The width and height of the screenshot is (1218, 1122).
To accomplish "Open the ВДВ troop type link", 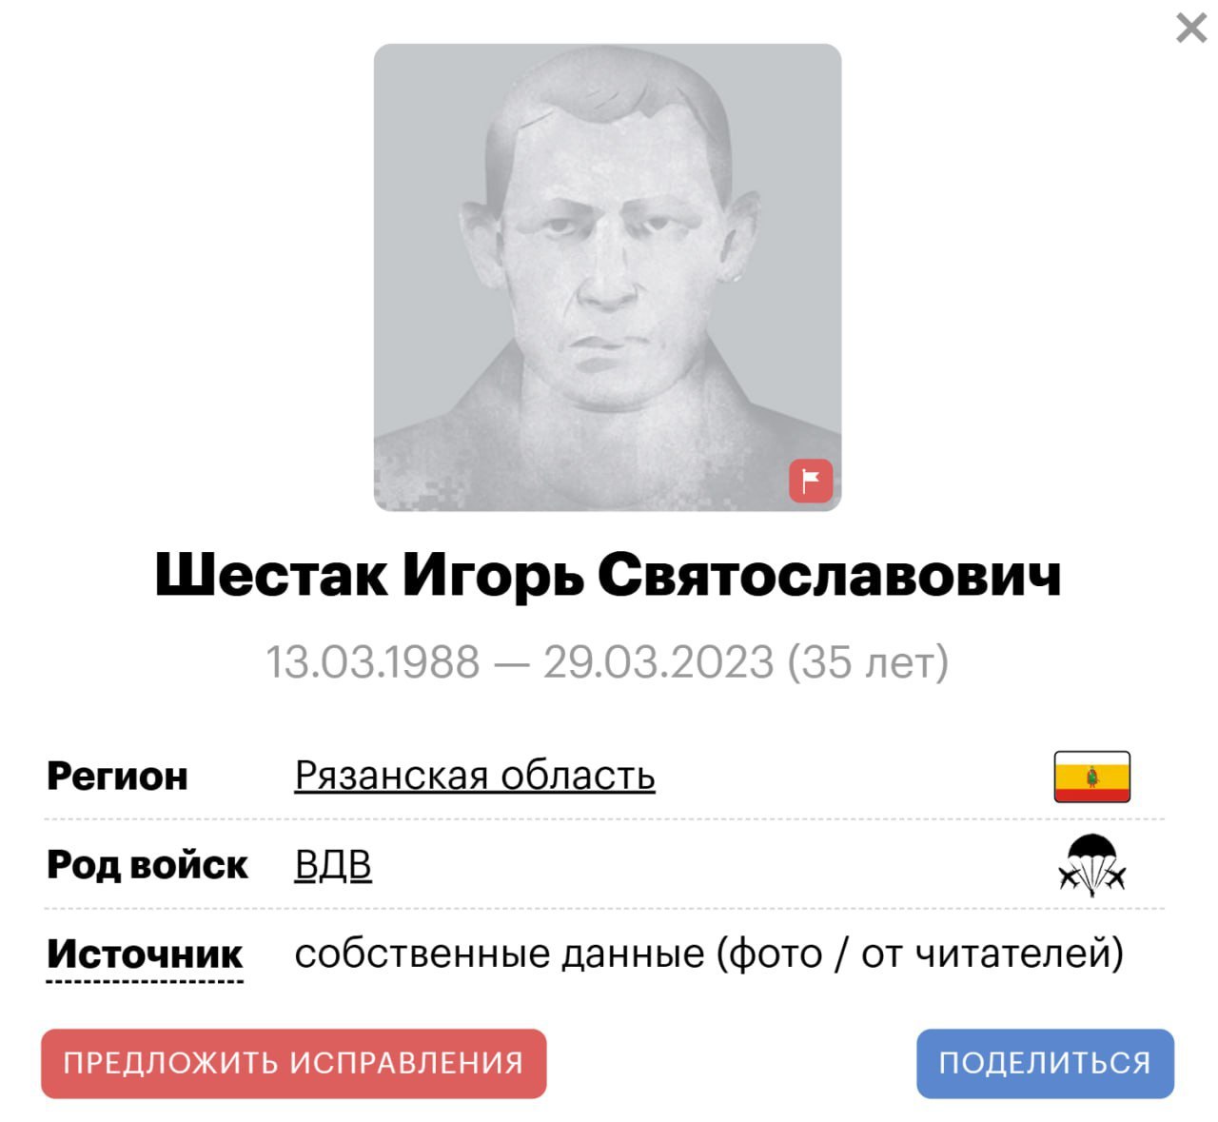I will point(333,865).
